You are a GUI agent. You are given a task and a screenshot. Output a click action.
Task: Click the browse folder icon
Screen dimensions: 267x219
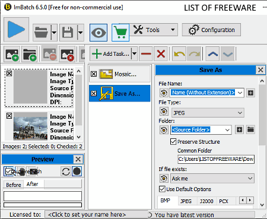click(x=250, y=130)
